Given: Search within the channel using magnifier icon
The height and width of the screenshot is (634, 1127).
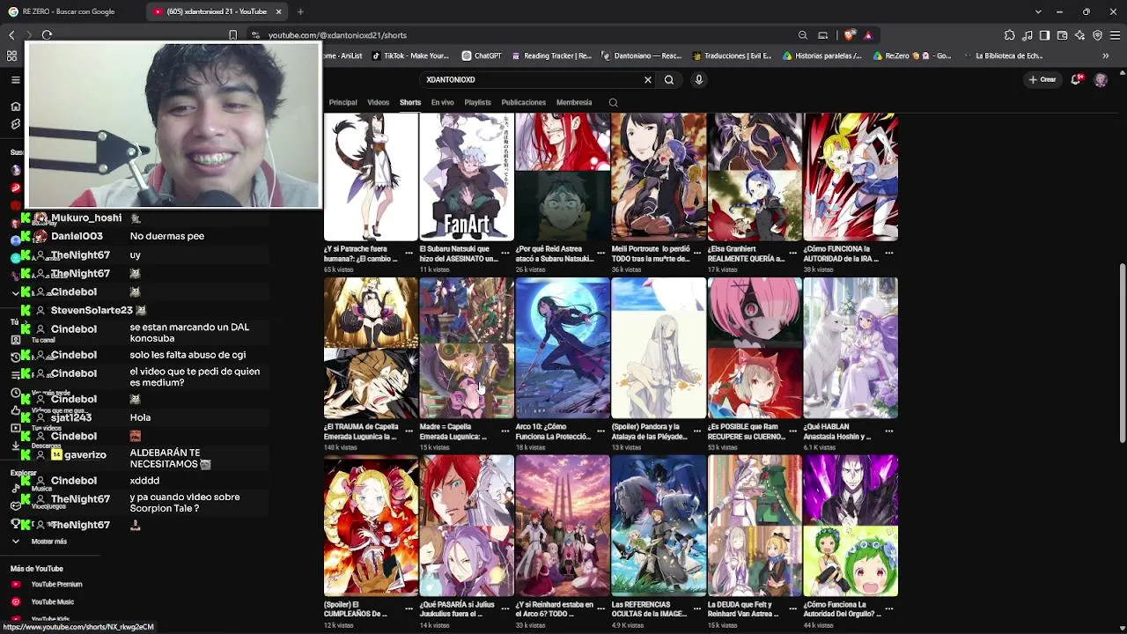Looking at the screenshot, I should (614, 103).
